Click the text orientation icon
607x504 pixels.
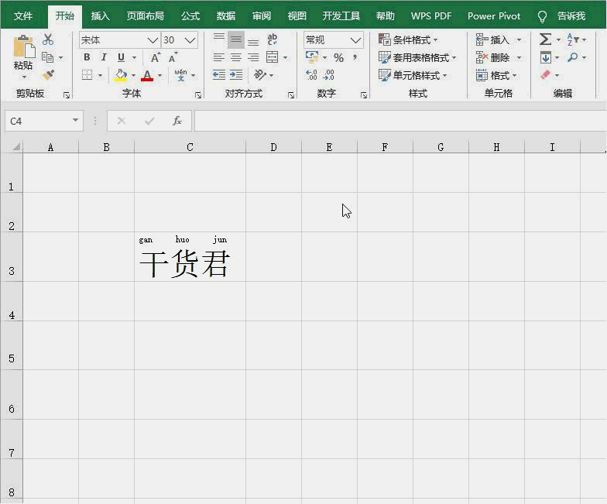point(260,74)
